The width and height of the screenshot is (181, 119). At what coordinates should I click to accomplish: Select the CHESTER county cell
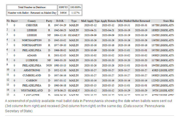(x=32, y=25)
